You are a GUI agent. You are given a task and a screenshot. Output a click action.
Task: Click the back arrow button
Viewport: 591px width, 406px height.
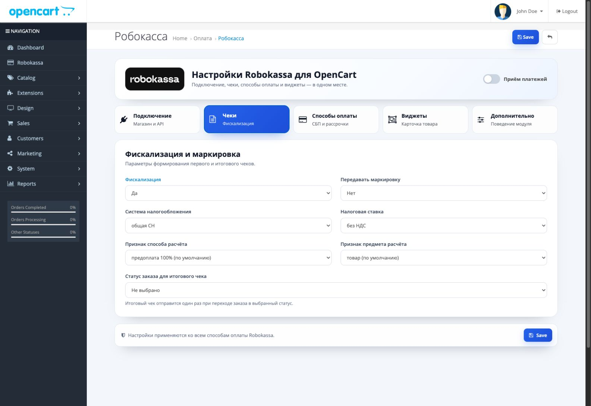coord(550,37)
